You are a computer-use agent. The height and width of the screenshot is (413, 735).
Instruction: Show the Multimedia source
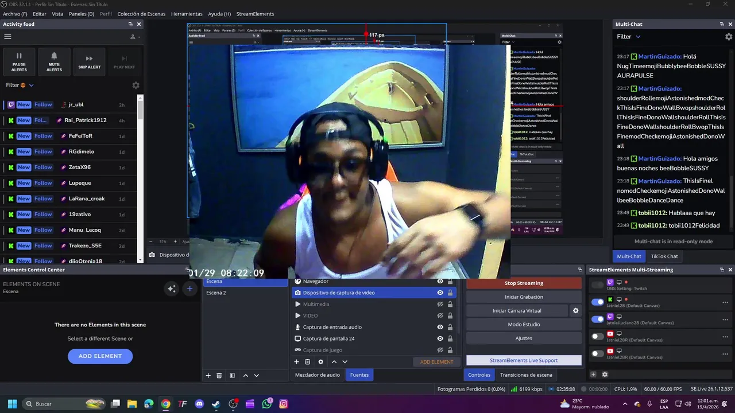(440, 304)
